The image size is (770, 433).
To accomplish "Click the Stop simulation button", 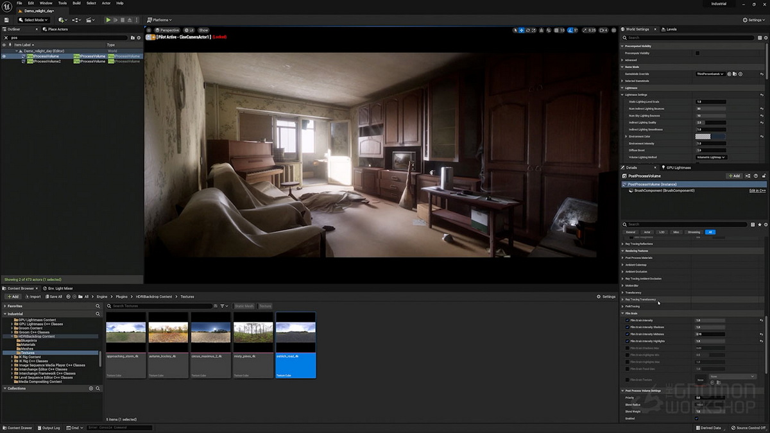I will 123,20.
